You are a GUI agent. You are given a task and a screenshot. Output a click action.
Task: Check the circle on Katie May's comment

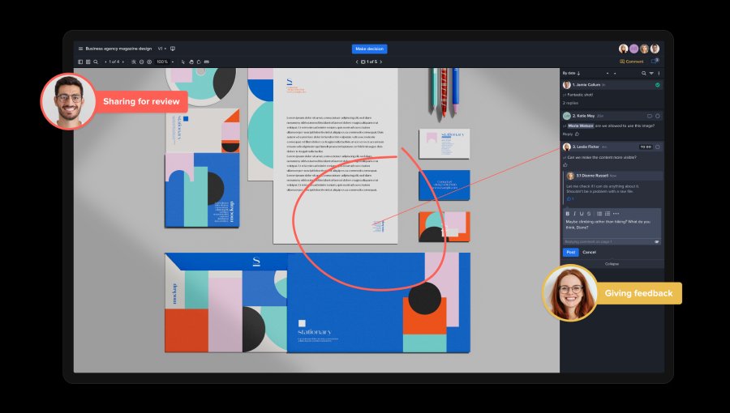[657, 116]
